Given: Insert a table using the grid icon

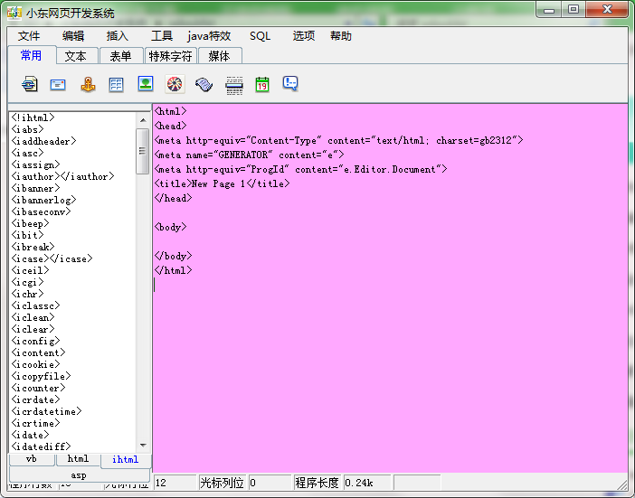Looking at the screenshot, I should [x=116, y=85].
